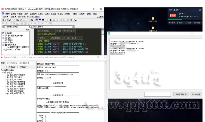This screenshot has height=122, width=205.
Task: Click the 取CPU信息 button in test window
Action: pos(196,94)
